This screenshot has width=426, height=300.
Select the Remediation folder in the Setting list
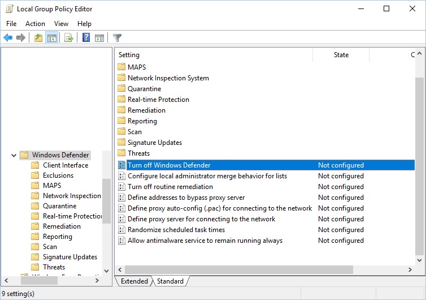(146, 110)
